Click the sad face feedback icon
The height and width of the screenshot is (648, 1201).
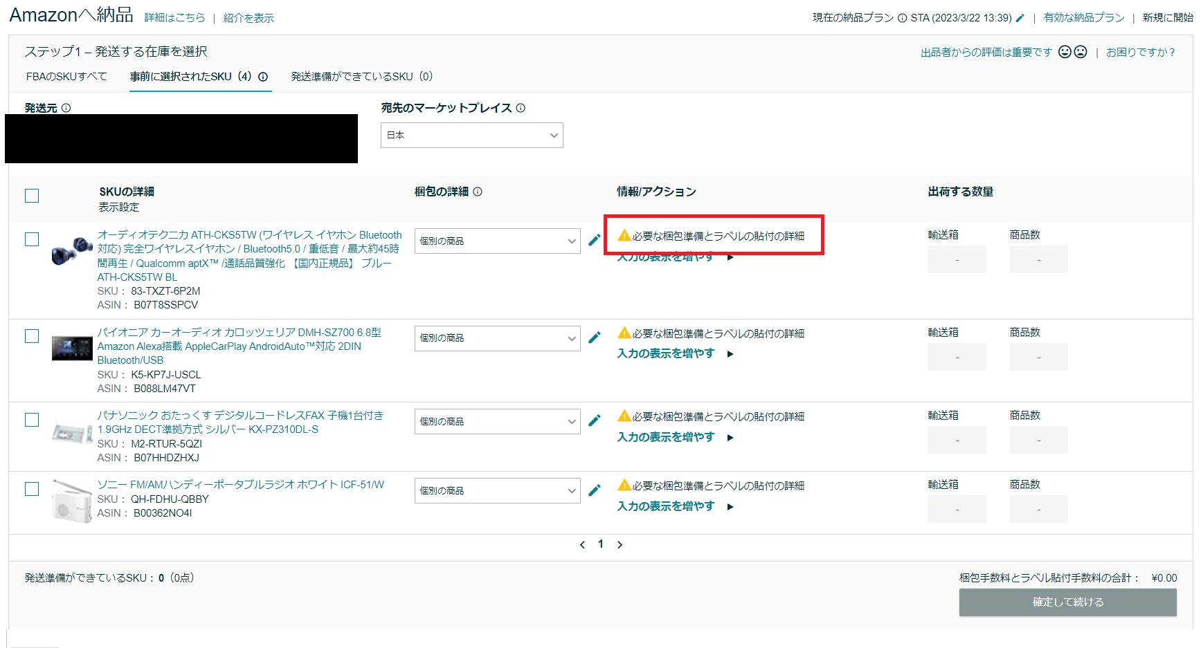[1081, 52]
